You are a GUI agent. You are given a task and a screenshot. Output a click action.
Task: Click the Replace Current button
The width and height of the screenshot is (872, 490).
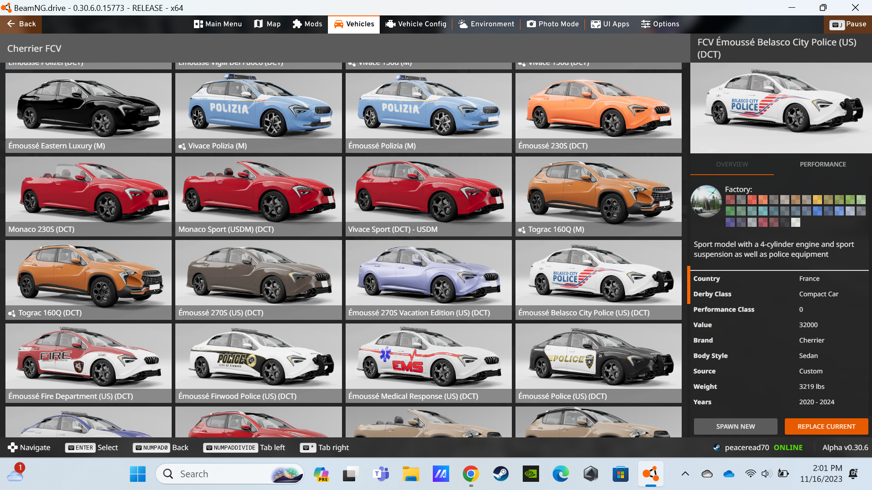pos(826,426)
